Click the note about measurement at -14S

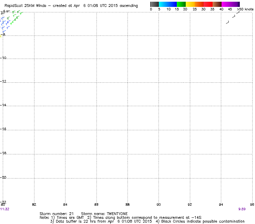144,218
